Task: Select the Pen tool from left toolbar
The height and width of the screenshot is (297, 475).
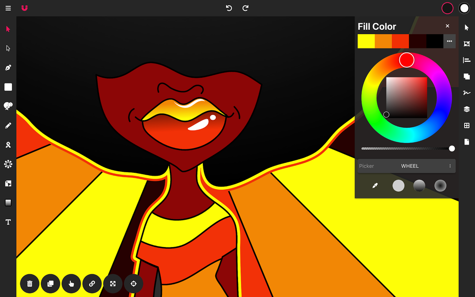Action: coord(8,67)
